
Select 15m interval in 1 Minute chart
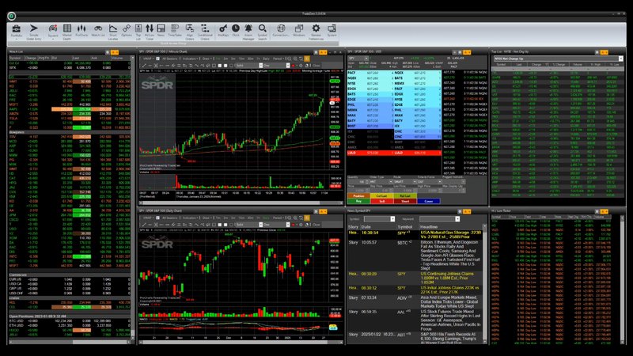pyautogui.click(x=241, y=59)
